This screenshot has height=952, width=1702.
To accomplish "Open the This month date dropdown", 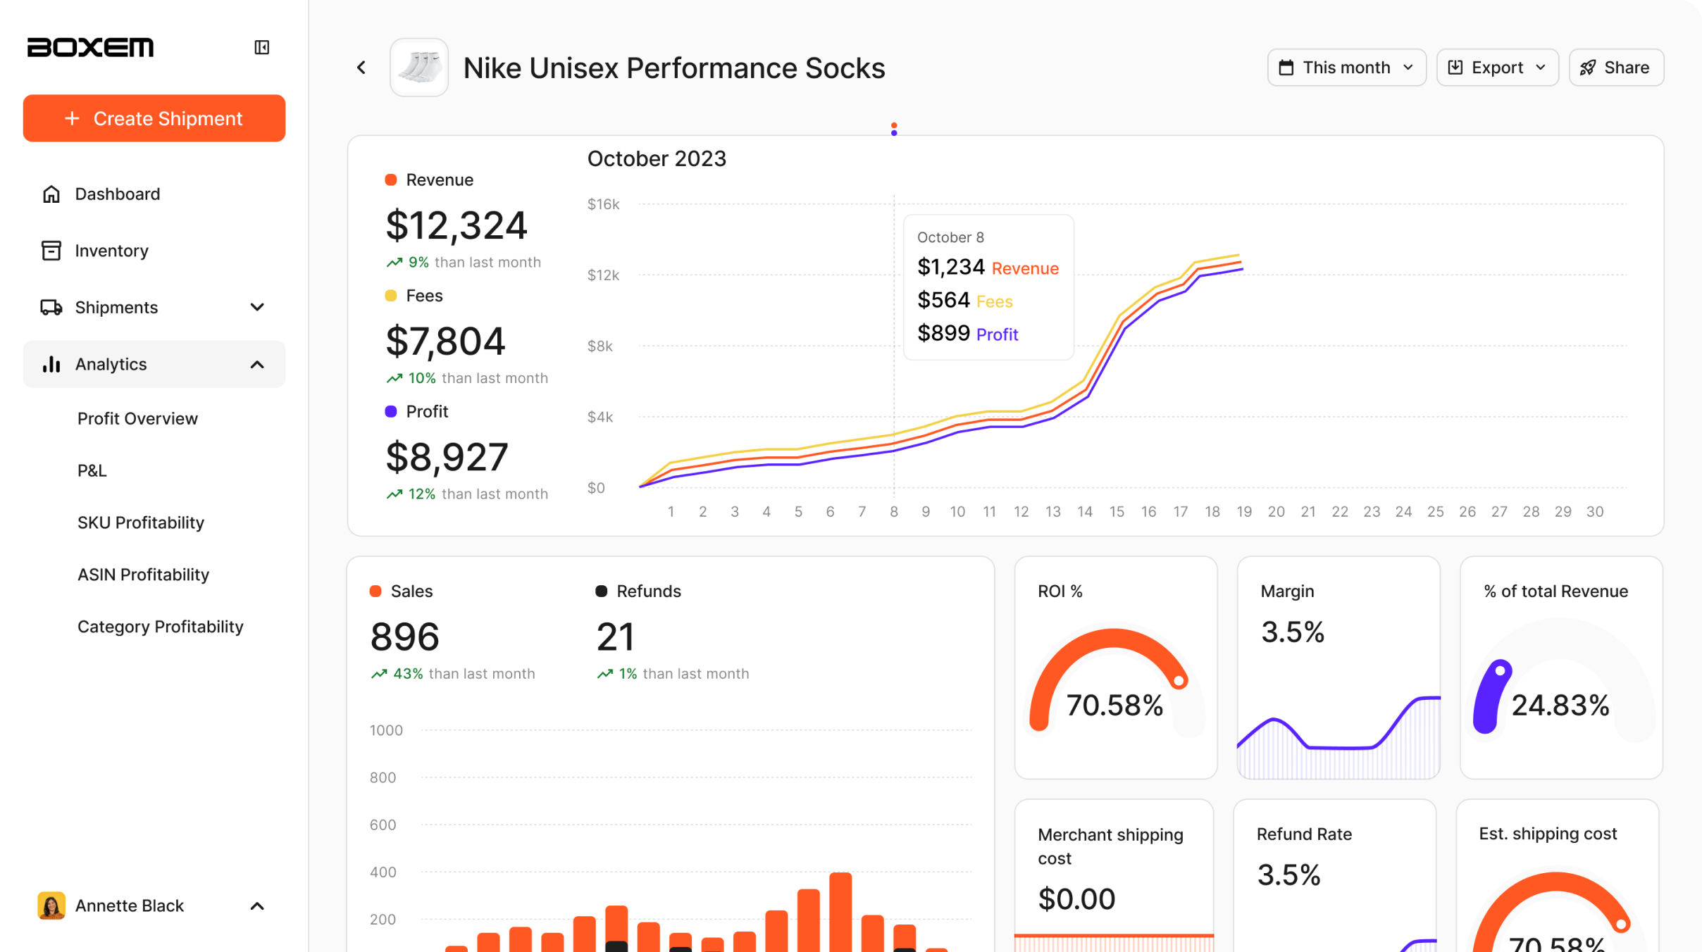I will pos(1346,68).
